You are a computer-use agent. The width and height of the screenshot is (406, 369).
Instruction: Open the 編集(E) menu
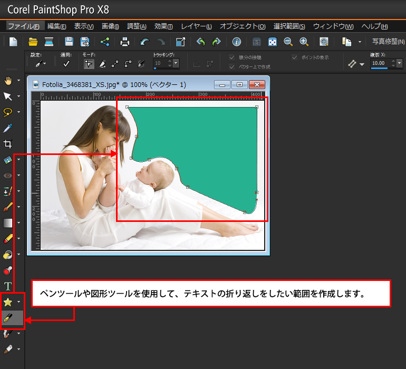[x=57, y=26]
